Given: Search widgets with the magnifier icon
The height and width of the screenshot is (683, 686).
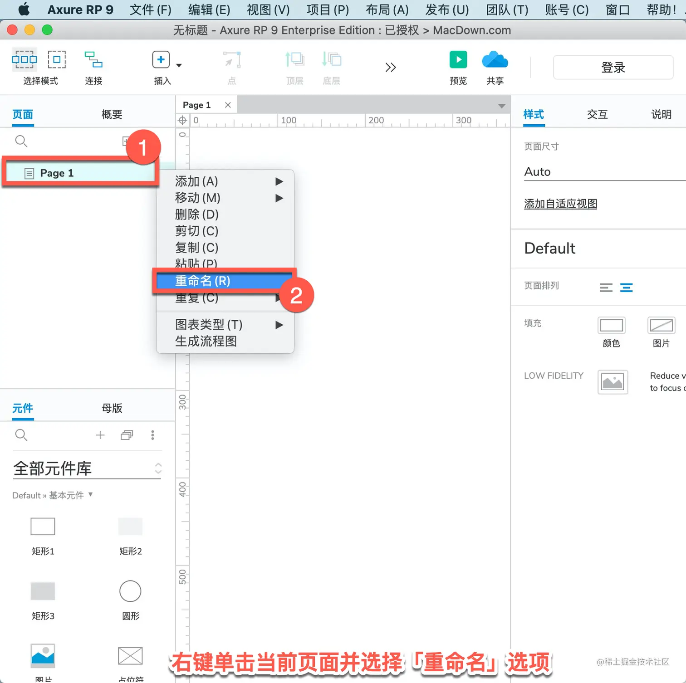Looking at the screenshot, I should (21, 435).
